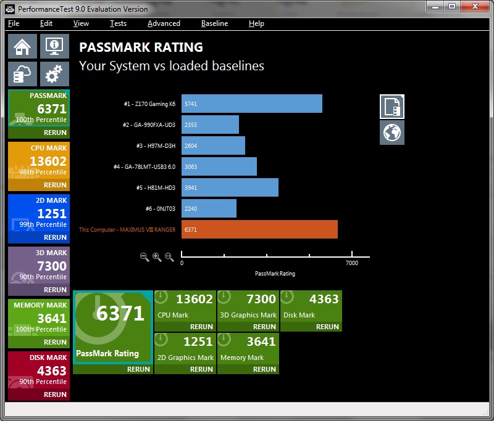Screen dimensions: 494x421
Task: Select the 2D MARK 1251 sidebar tile
Action: pyautogui.click(x=39, y=213)
